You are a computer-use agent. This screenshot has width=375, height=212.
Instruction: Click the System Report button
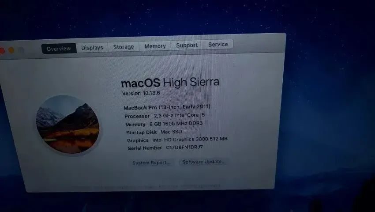point(152,163)
